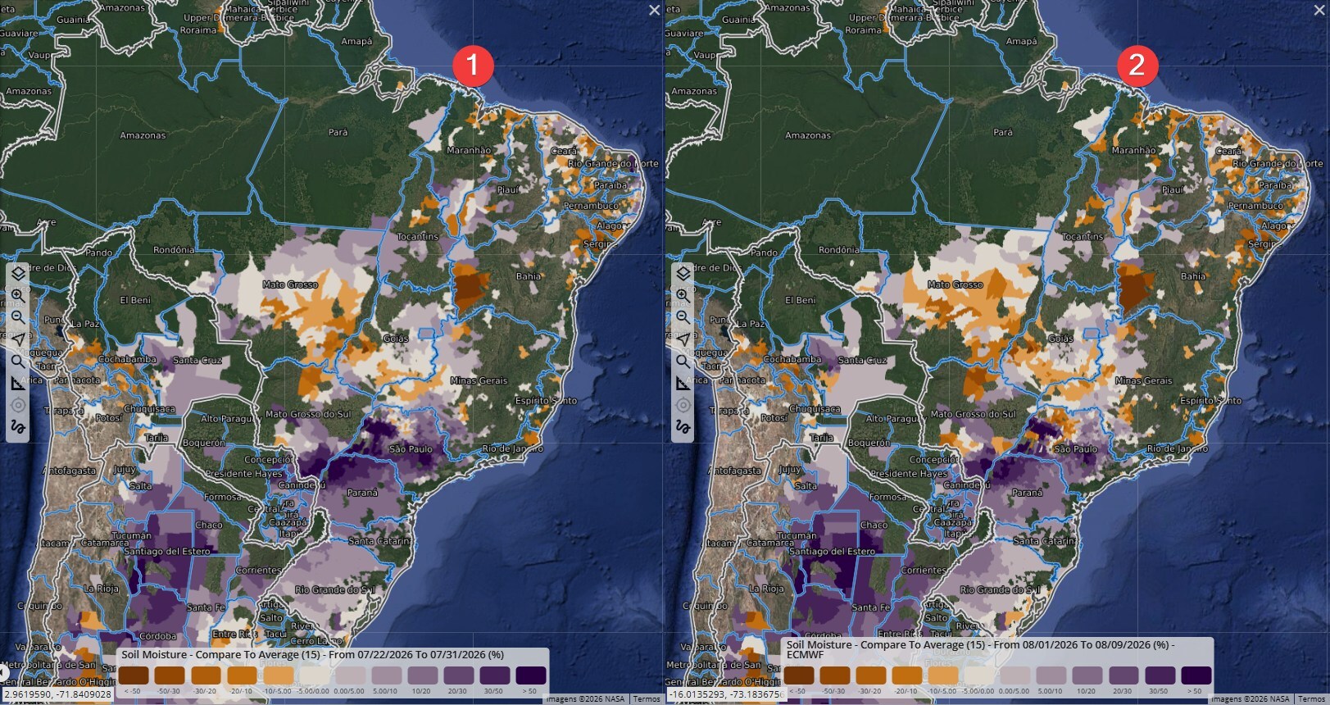Screen dimensions: 1330x705
Task: Select the freehand draw tool on map 2
Action: [683, 427]
